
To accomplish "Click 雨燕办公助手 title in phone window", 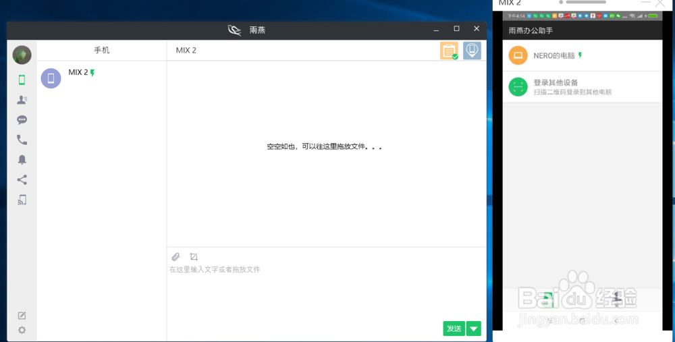I will (531, 30).
